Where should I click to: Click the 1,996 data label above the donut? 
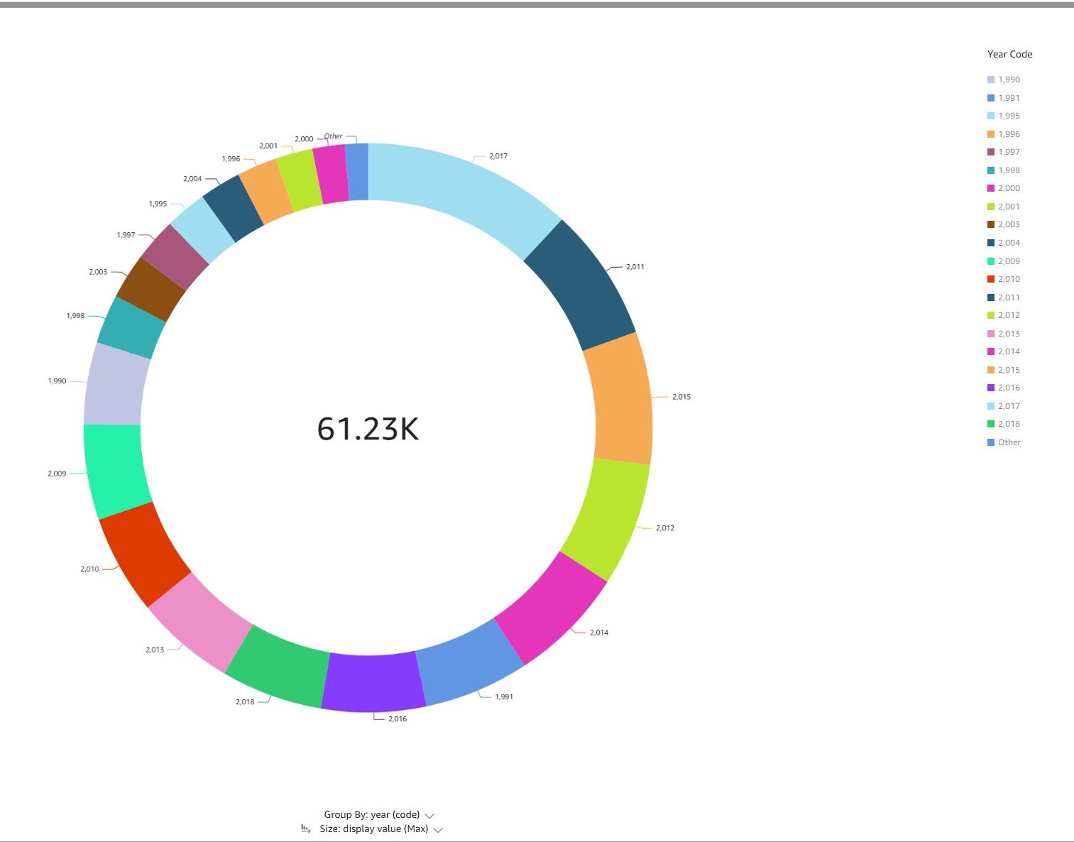tap(231, 159)
